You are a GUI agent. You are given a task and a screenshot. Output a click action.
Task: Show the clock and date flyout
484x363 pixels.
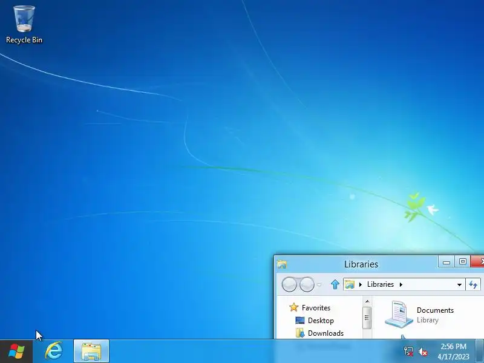click(x=453, y=352)
